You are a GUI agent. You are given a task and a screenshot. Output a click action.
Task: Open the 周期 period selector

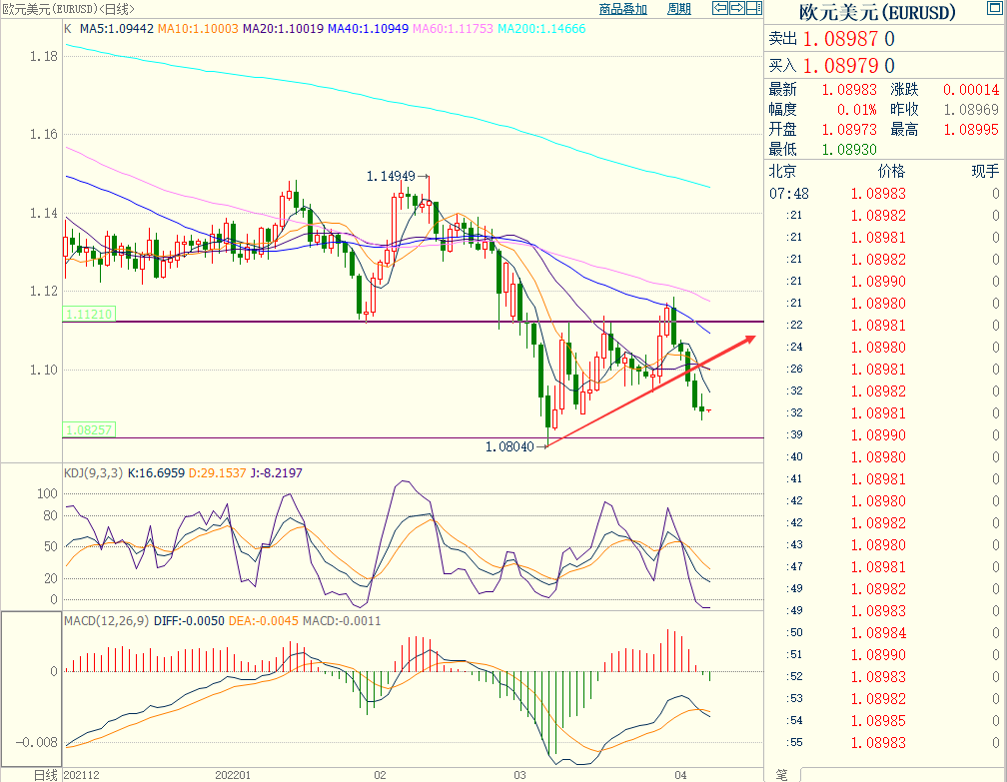coord(678,9)
